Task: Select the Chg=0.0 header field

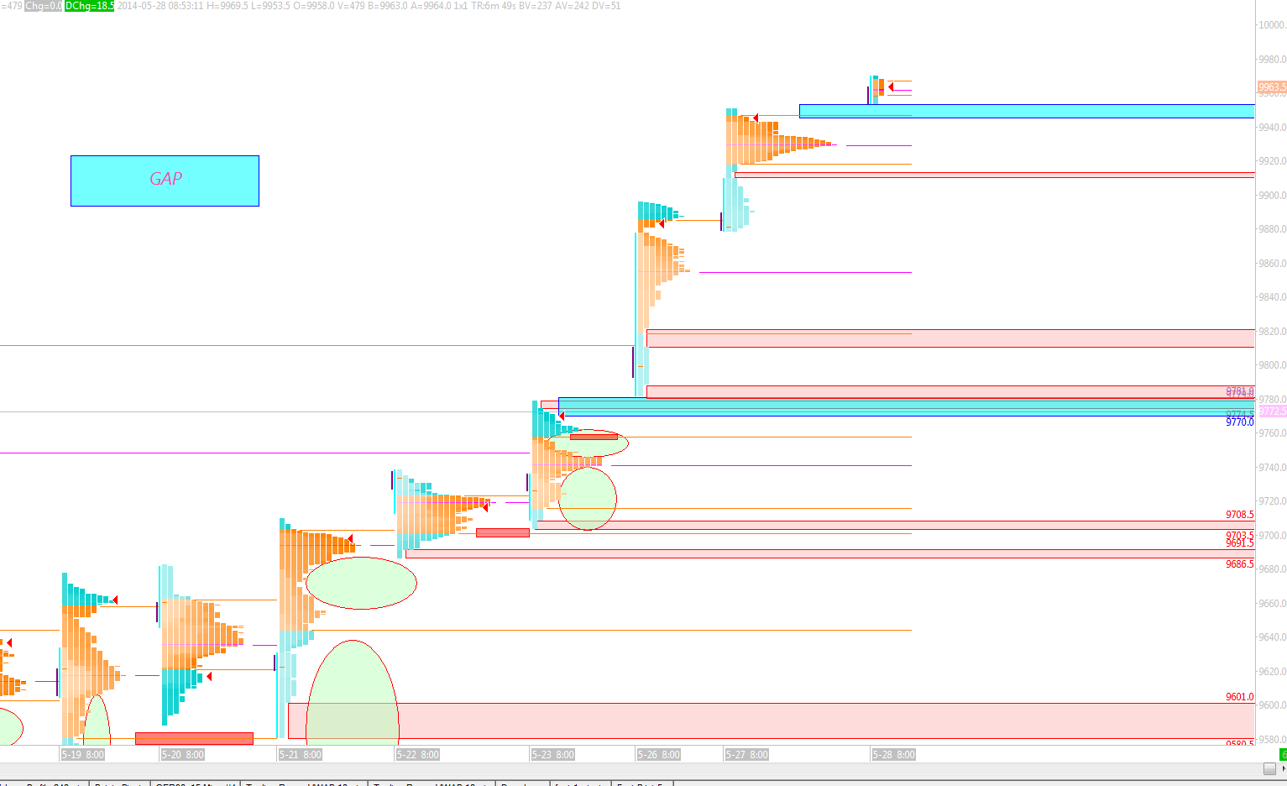Action: (43, 6)
